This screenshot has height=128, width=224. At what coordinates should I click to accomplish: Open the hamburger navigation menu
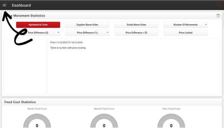(4, 5)
